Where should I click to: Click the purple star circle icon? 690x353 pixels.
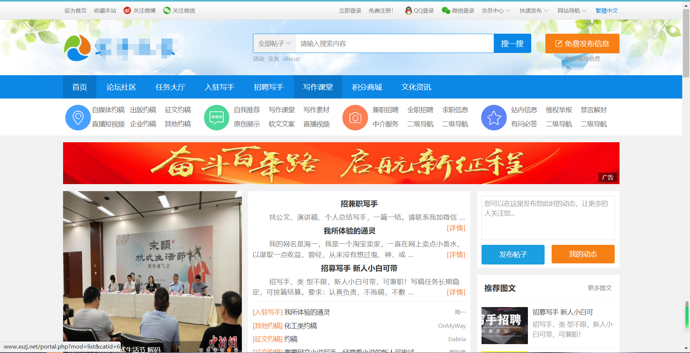[494, 118]
